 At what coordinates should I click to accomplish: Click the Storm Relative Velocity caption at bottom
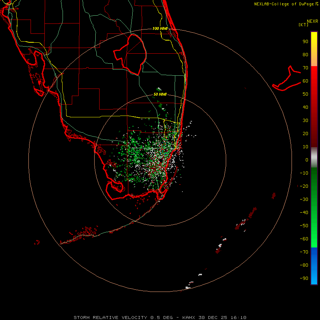click(x=160, y=318)
